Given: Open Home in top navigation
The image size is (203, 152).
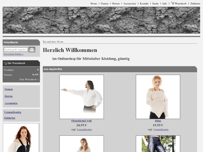Looking at the screenshot, I should (94, 4).
